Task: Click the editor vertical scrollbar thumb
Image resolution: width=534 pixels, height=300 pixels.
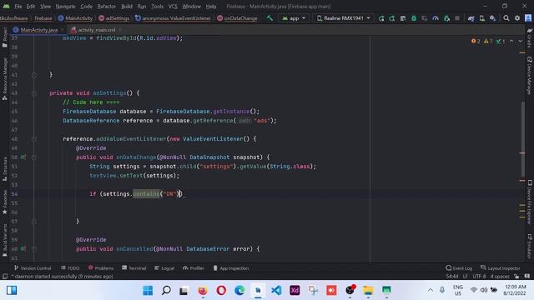Action: pos(522,139)
